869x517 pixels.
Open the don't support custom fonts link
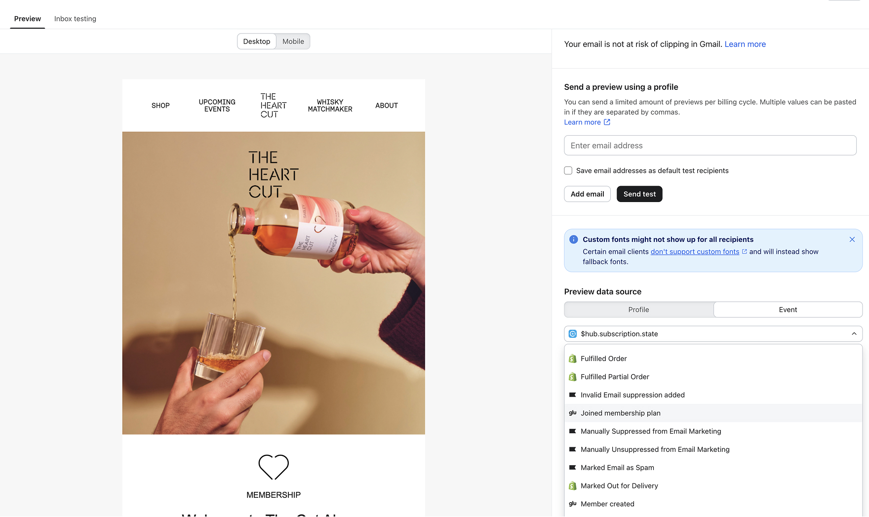[695, 252]
